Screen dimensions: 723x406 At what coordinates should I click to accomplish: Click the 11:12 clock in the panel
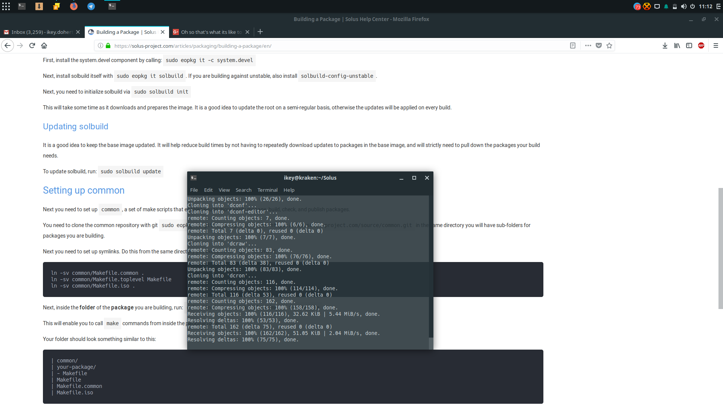pyautogui.click(x=706, y=6)
